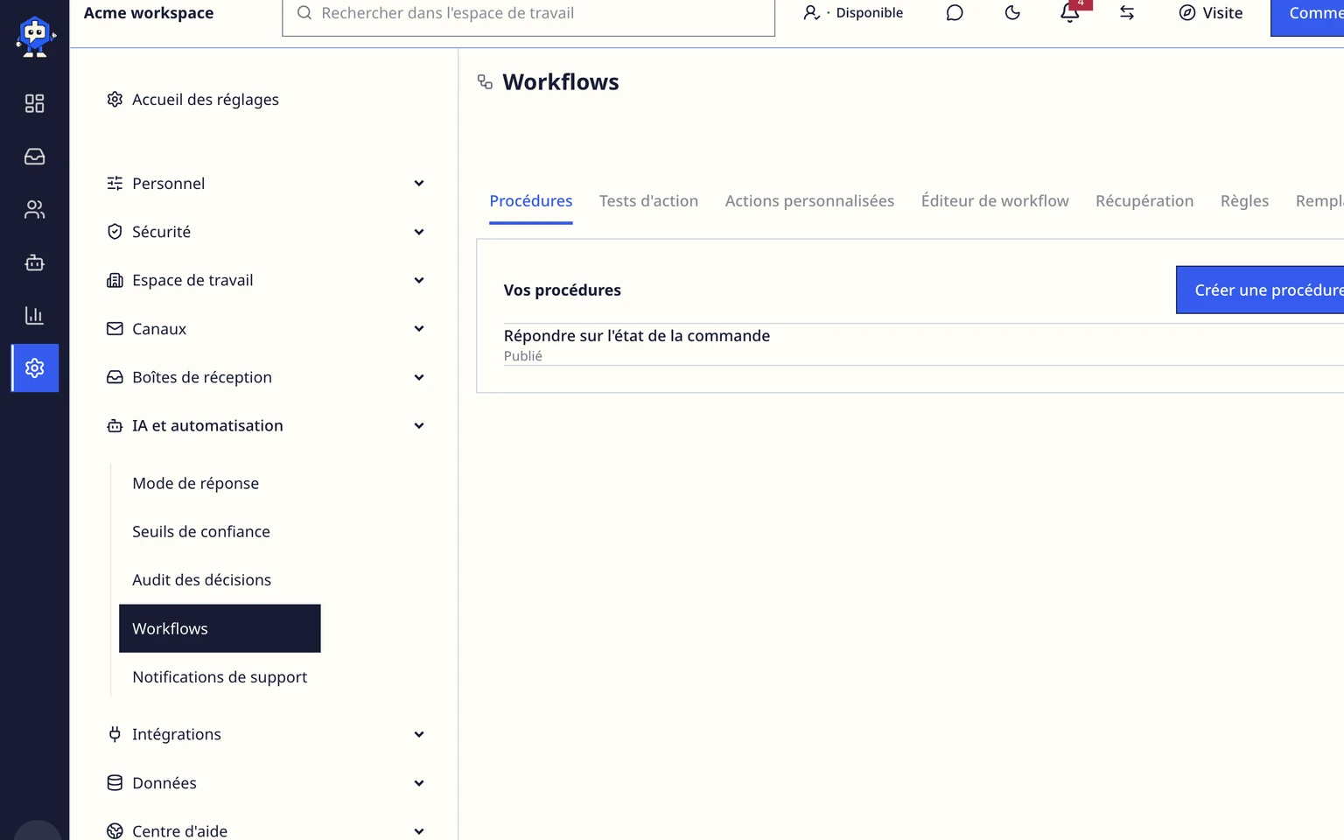Start the Visite guided tour
This screenshot has width=1344, height=840.
pyautogui.click(x=1211, y=13)
